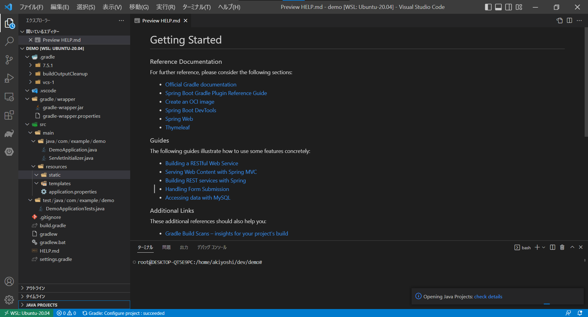Click the errors and warnings count indicator
Screen dimensions: 588x317
coord(66,313)
